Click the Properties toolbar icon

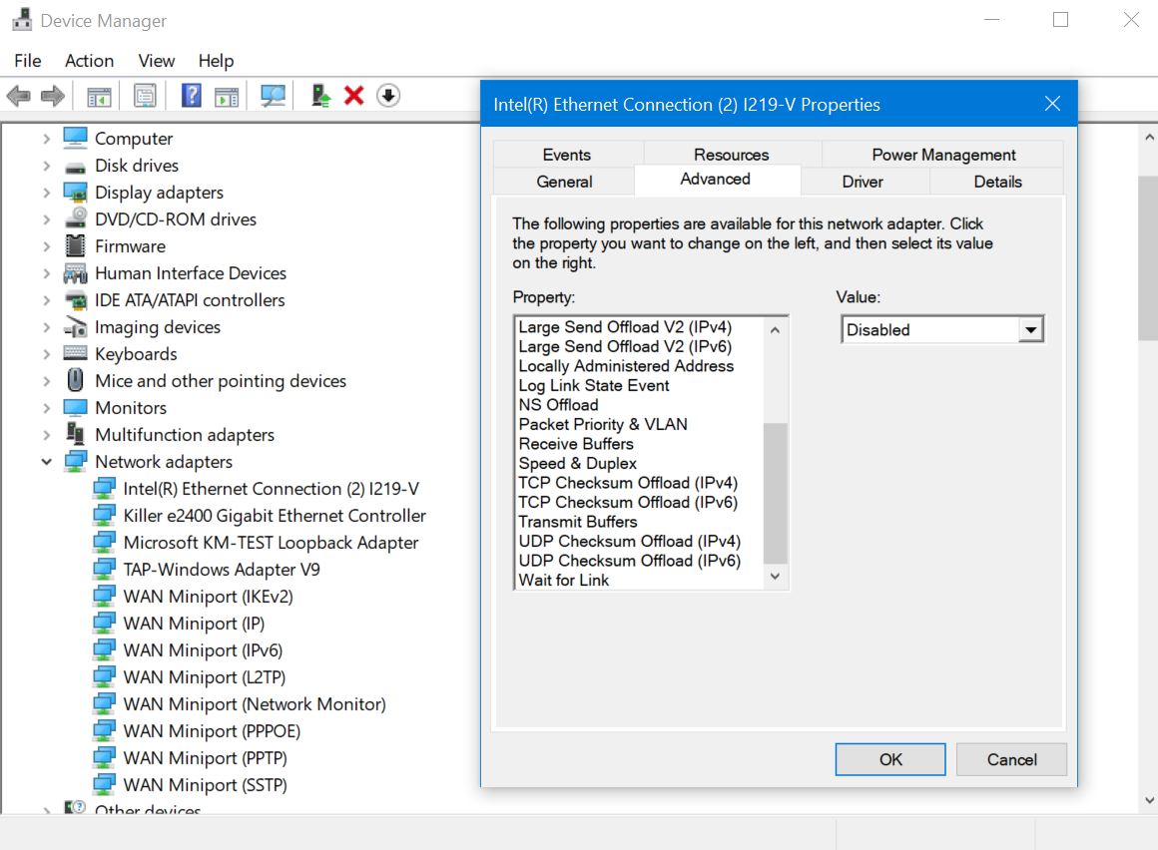(x=145, y=96)
